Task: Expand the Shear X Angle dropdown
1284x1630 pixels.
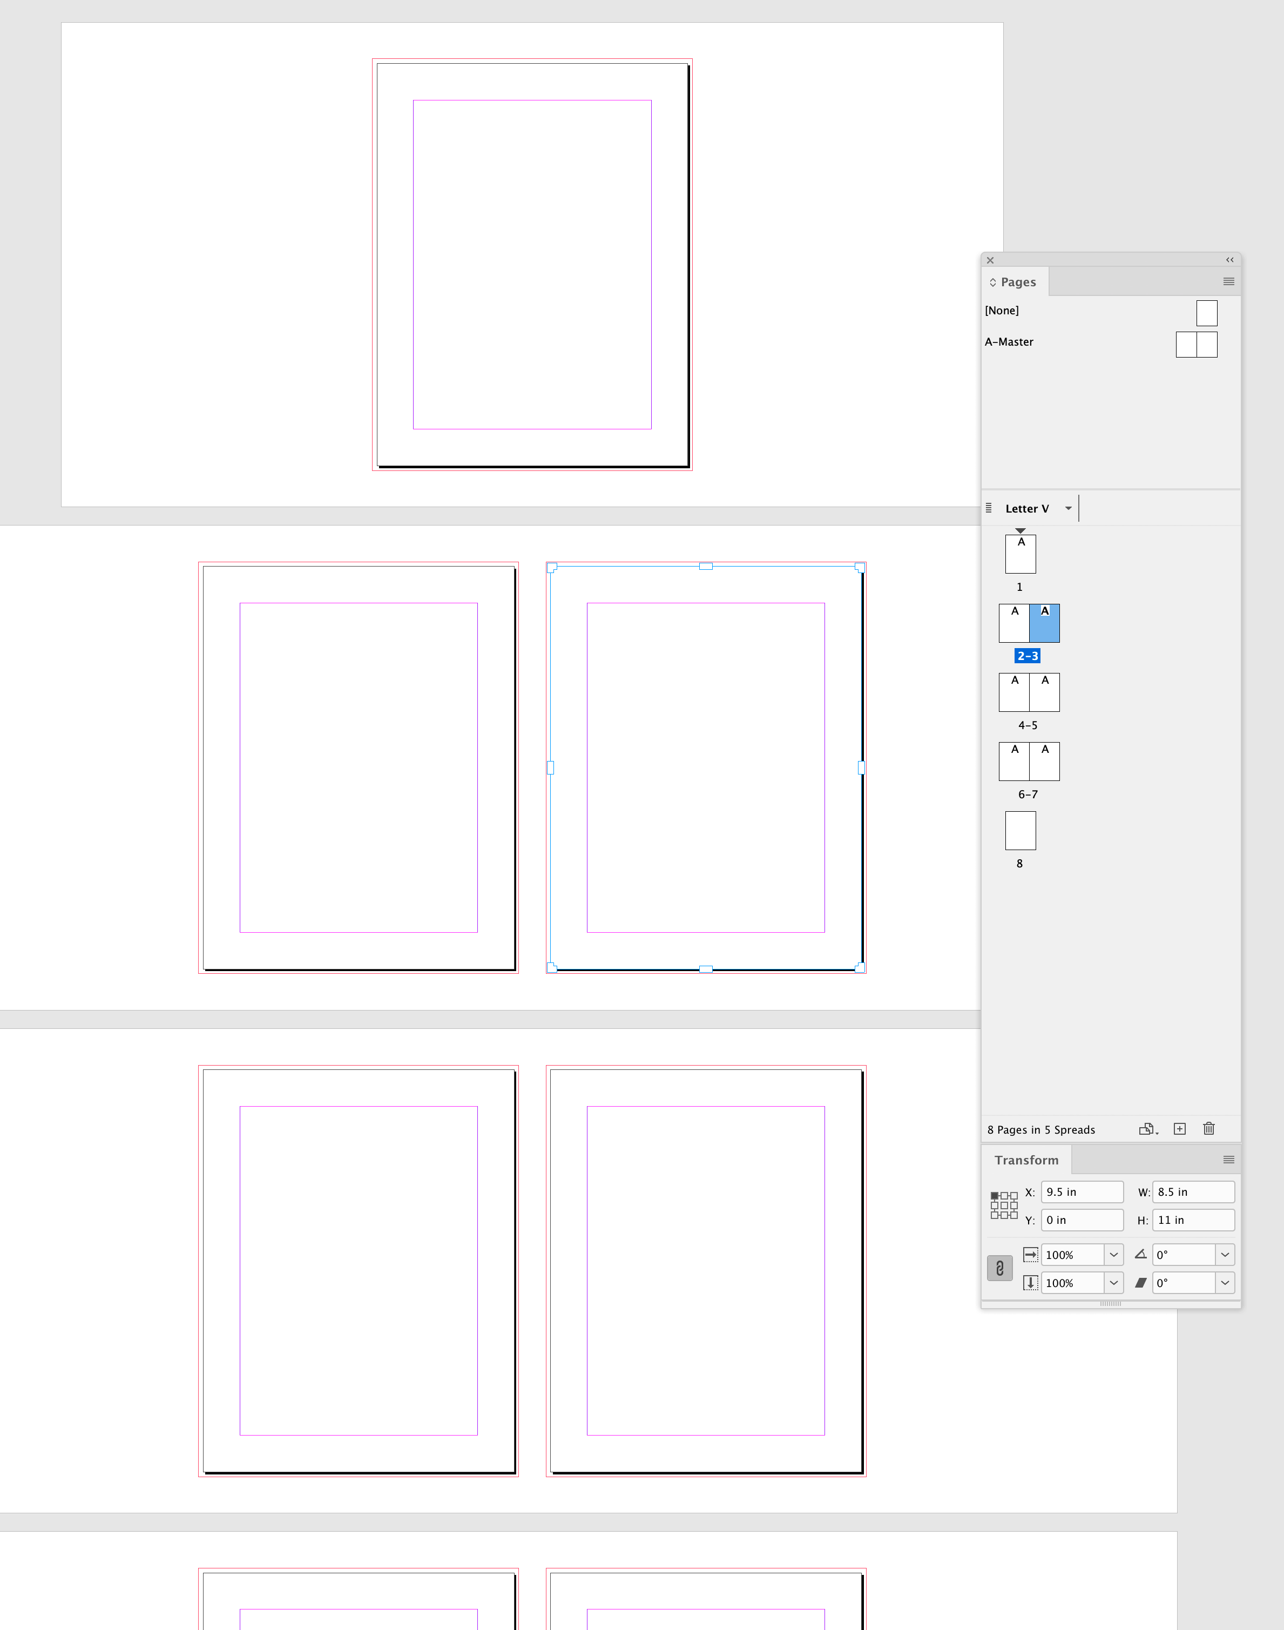Action: (x=1225, y=1283)
